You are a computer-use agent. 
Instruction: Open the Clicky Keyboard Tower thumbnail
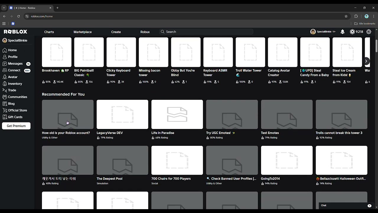point(121,52)
